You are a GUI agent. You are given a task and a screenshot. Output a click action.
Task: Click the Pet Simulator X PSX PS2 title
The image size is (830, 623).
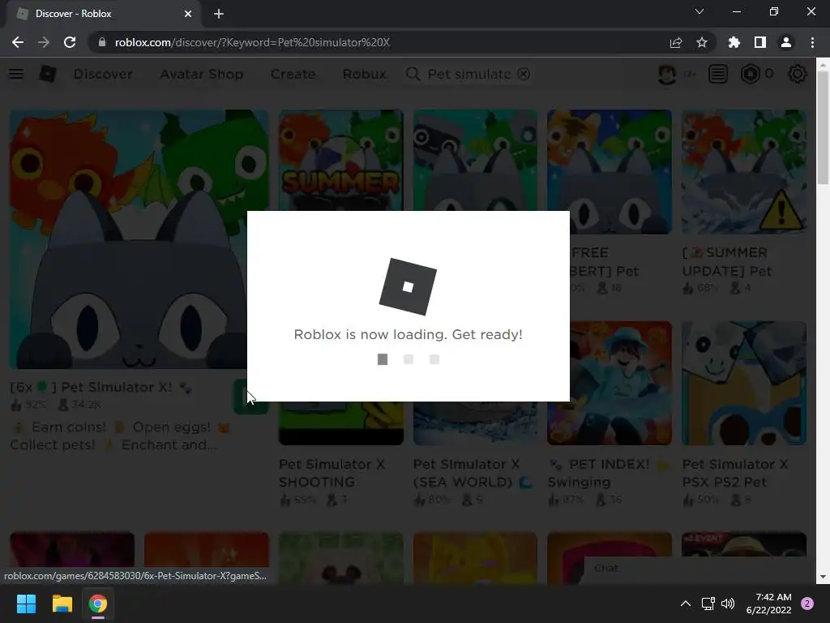coord(734,473)
